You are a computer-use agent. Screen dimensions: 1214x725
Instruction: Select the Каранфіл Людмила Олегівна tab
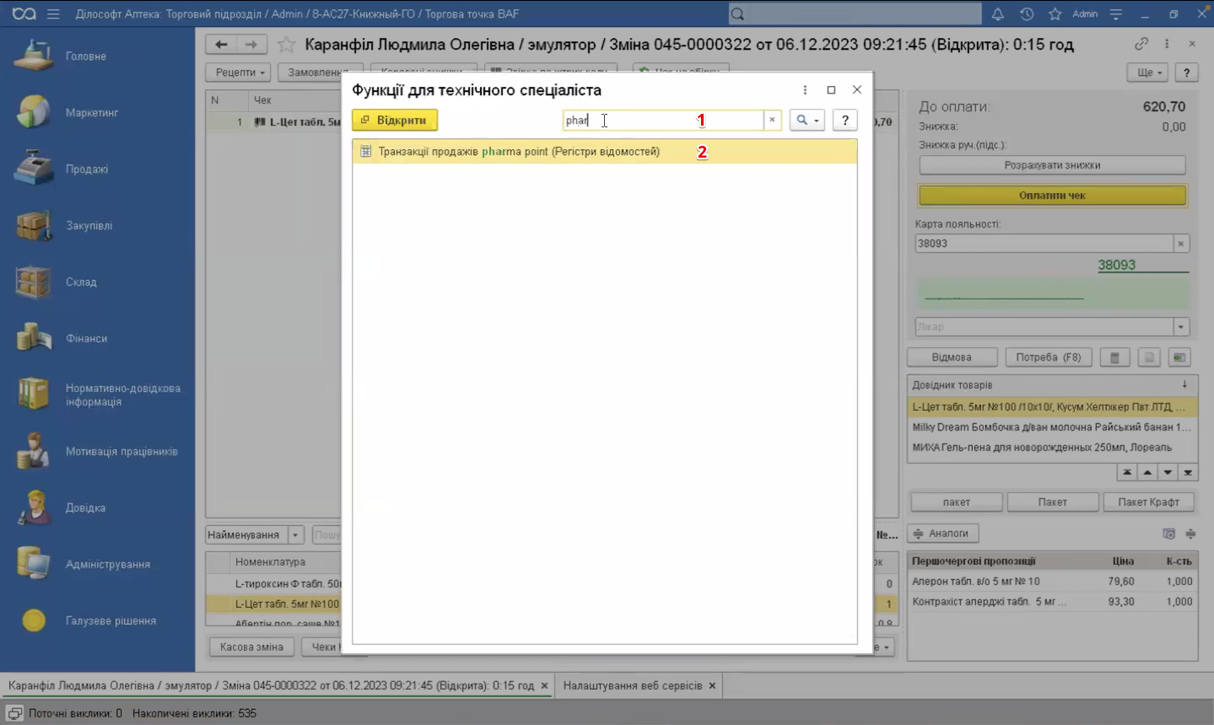point(270,686)
